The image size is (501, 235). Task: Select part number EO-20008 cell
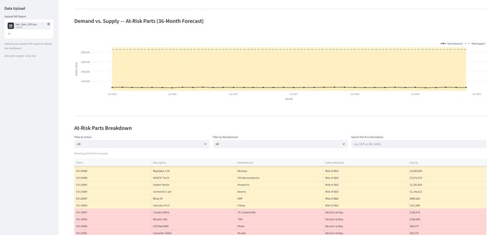pos(113,171)
